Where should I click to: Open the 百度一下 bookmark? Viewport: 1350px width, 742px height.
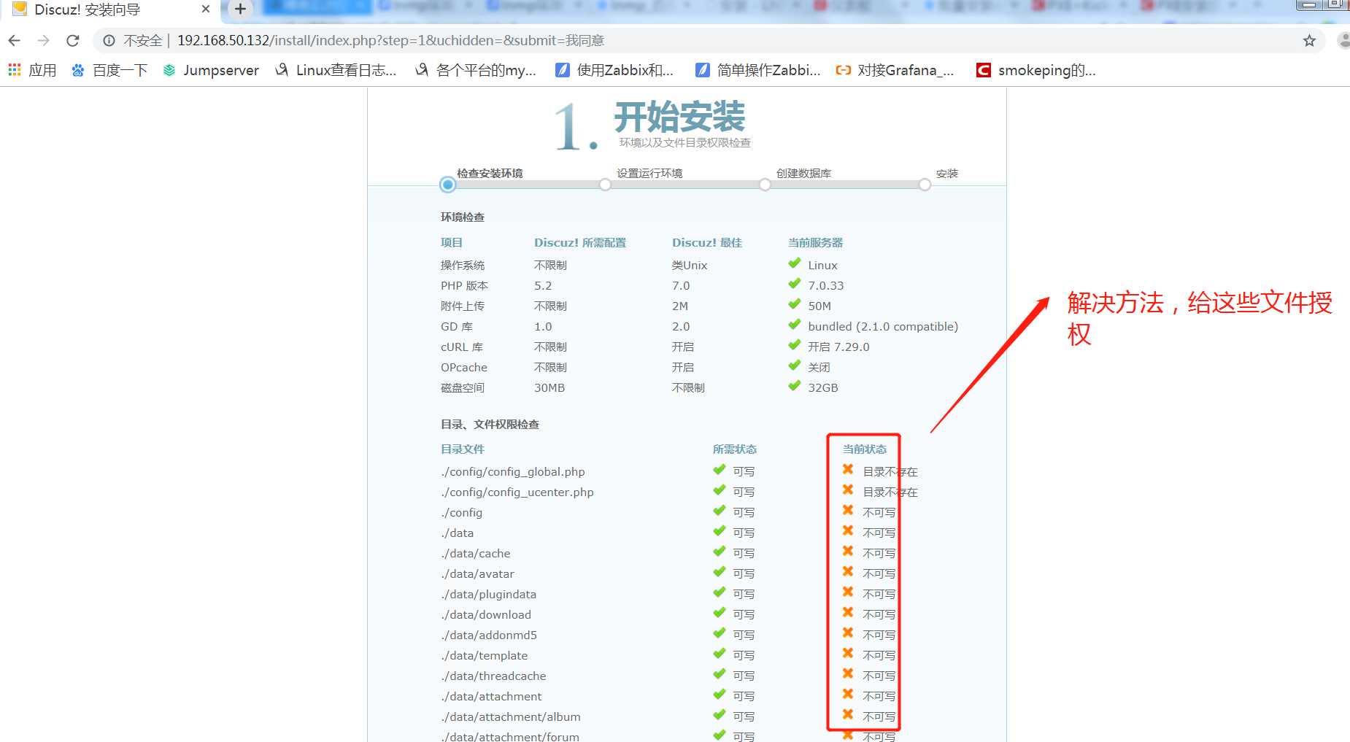point(109,70)
